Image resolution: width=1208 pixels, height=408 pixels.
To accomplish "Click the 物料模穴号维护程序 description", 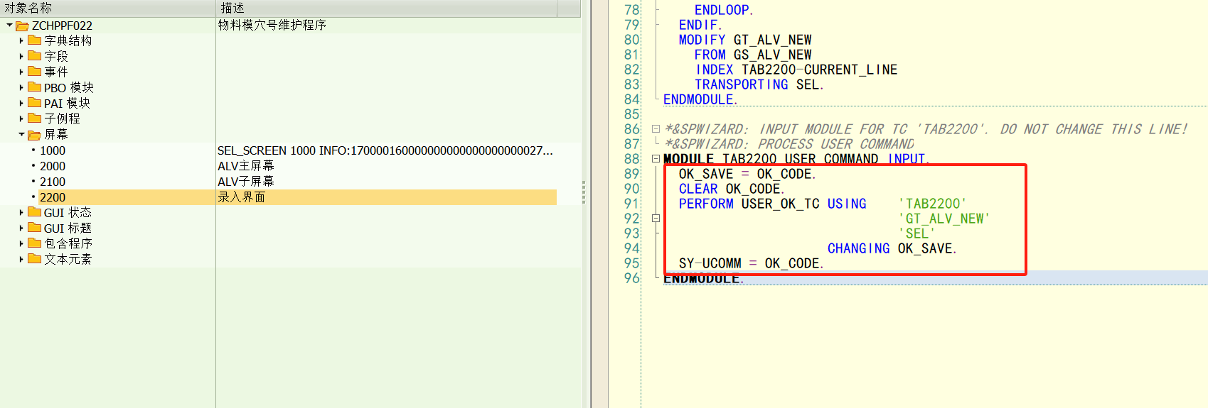I will point(272,25).
